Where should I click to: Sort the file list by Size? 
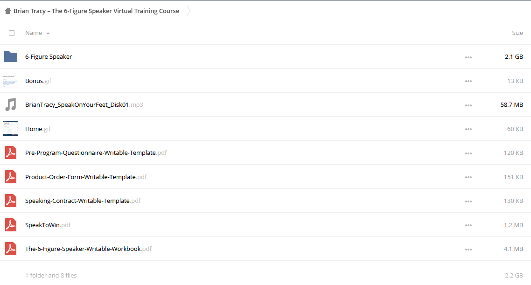click(x=517, y=33)
